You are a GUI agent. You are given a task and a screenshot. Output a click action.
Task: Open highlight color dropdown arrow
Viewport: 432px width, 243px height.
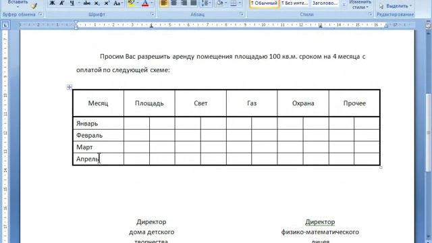[x=138, y=3]
